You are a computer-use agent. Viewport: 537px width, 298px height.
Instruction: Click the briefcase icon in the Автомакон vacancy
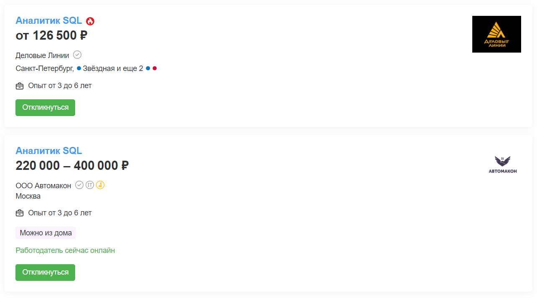[x=20, y=213]
